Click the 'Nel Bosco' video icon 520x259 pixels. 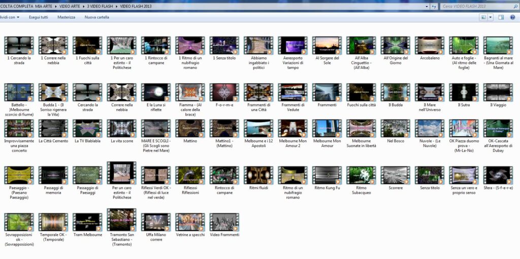[x=395, y=128]
